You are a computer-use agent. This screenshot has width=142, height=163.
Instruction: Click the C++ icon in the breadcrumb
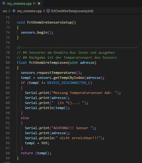[x=14, y=11]
